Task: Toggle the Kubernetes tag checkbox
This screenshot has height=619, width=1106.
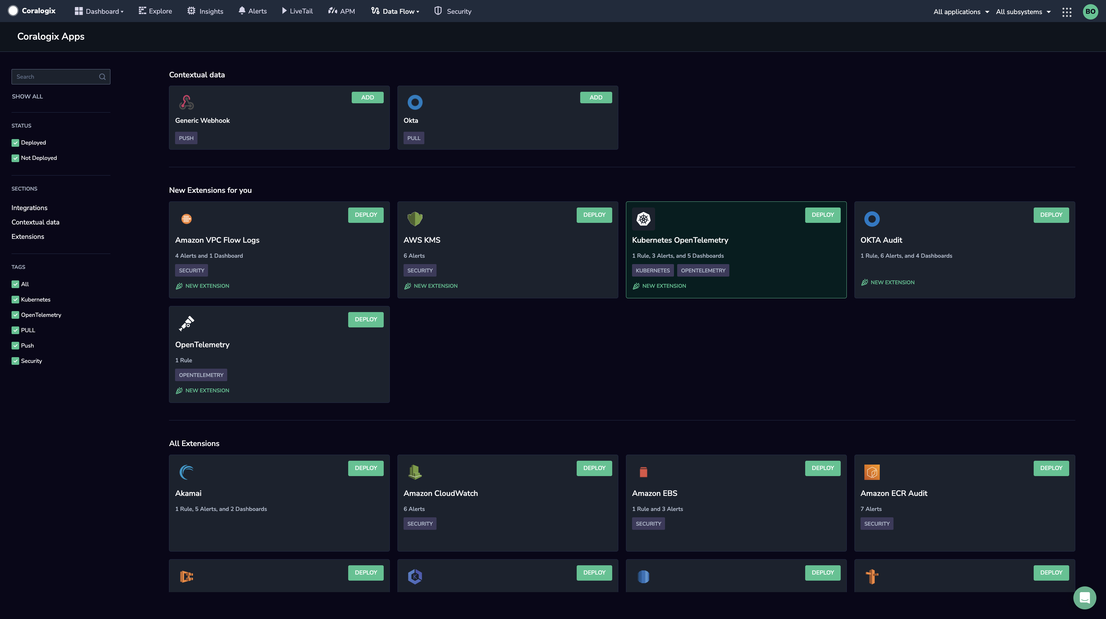Action: coord(15,299)
